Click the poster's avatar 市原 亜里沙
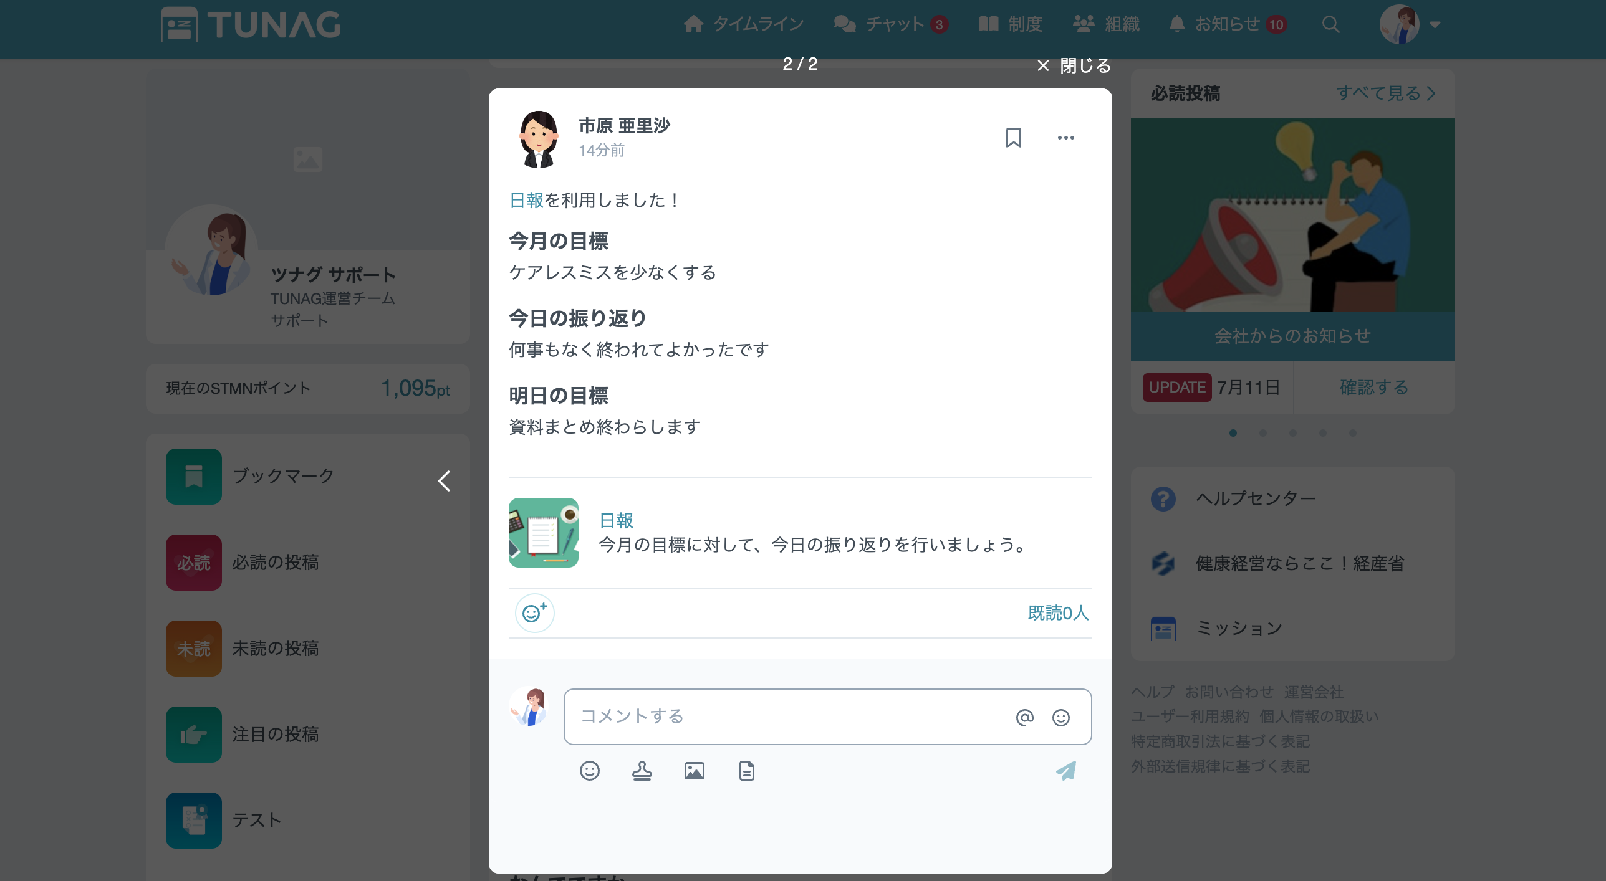The image size is (1606, 881). 539,140
